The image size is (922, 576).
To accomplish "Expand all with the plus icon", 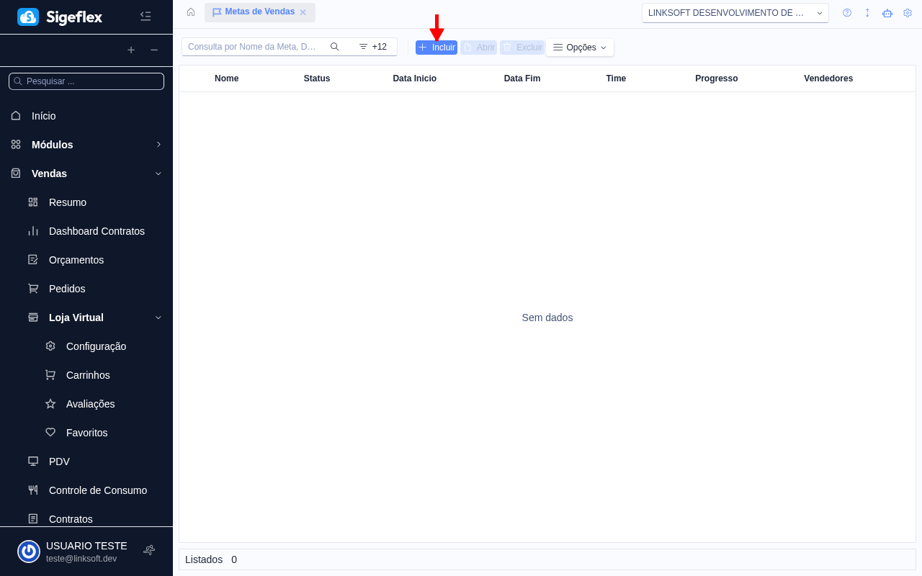I will 131,50.
